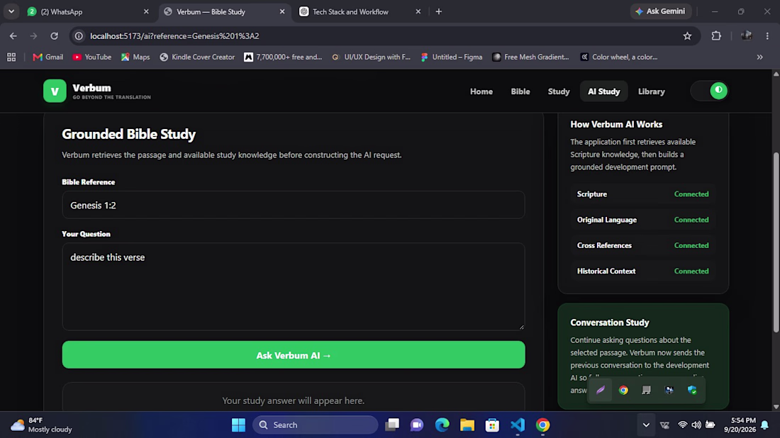Open Microsoft Store from the taskbar
This screenshot has width=780, height=438.
(492, 425)
